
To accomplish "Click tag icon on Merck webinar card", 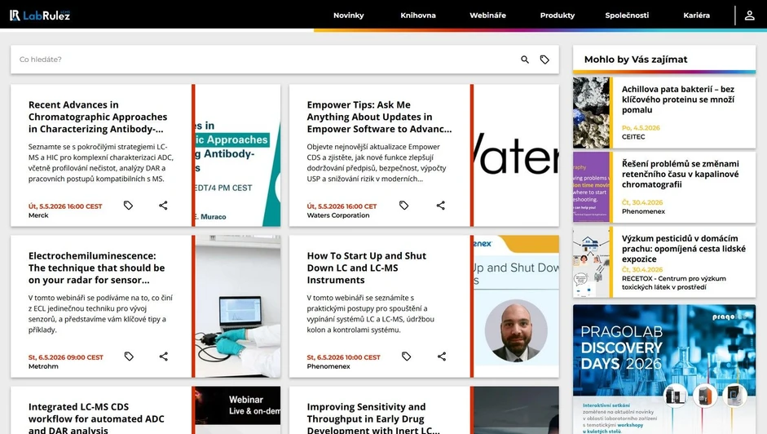I will tap(128, 206).
